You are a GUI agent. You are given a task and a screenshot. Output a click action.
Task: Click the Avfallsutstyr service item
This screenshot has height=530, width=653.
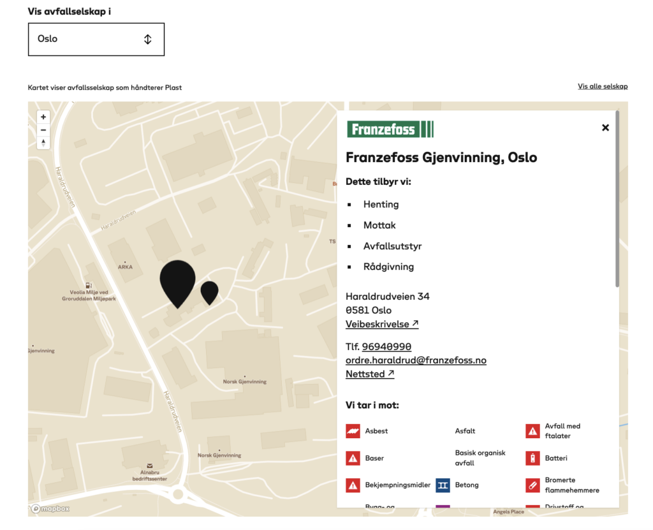(392, 246)
